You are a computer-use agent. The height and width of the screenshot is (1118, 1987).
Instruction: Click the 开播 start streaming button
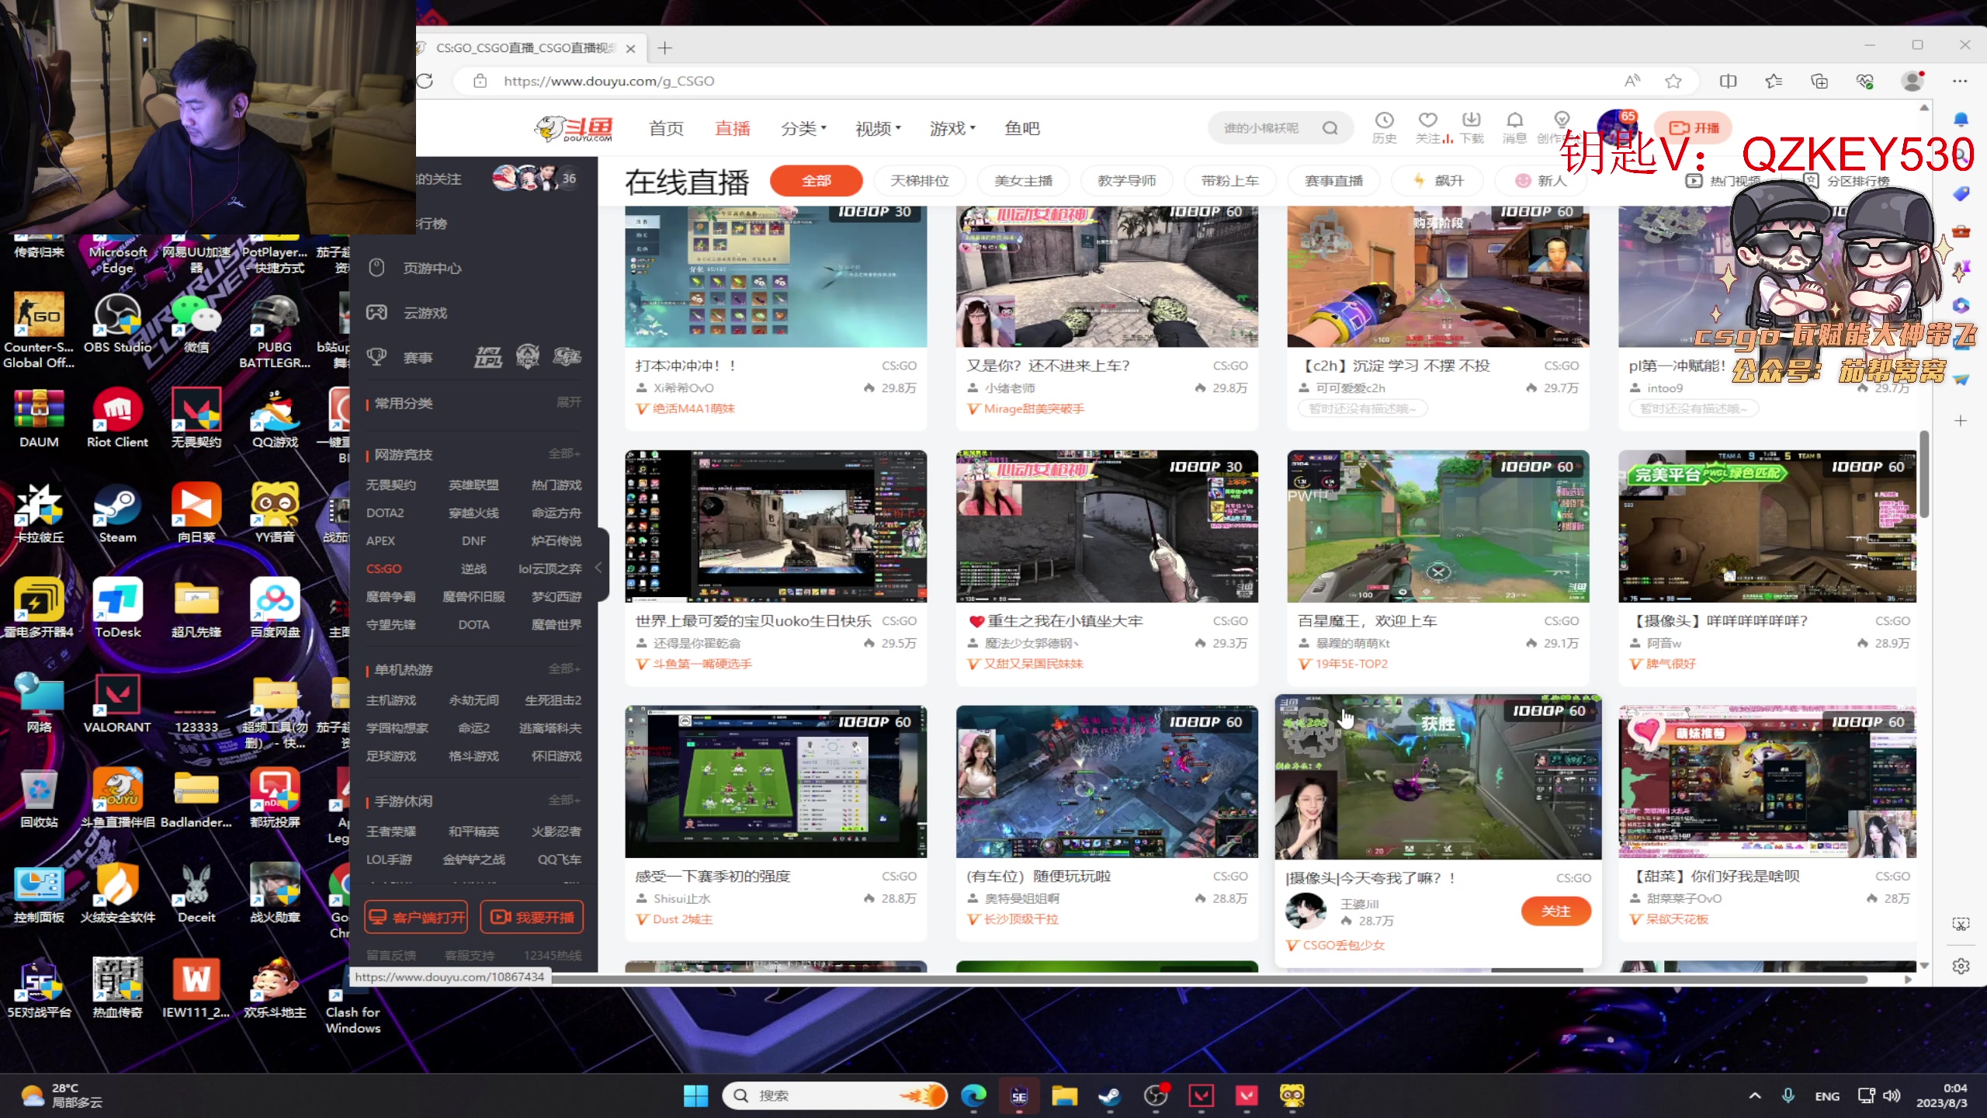(x=1694, y=128)
